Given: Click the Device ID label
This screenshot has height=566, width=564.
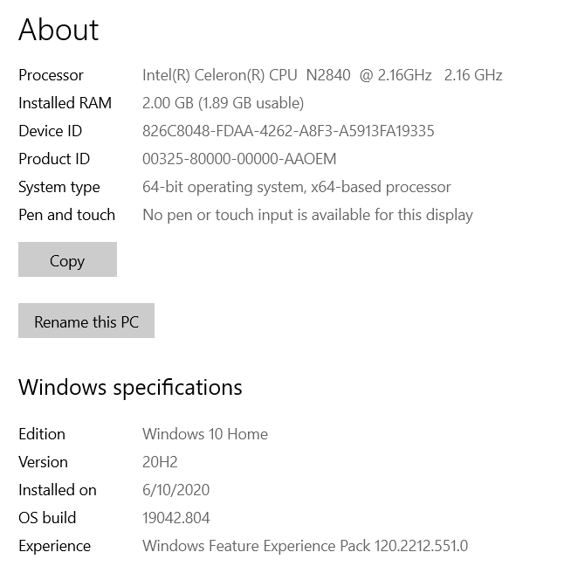Looking at the screenshot, I should pos(50,131).
